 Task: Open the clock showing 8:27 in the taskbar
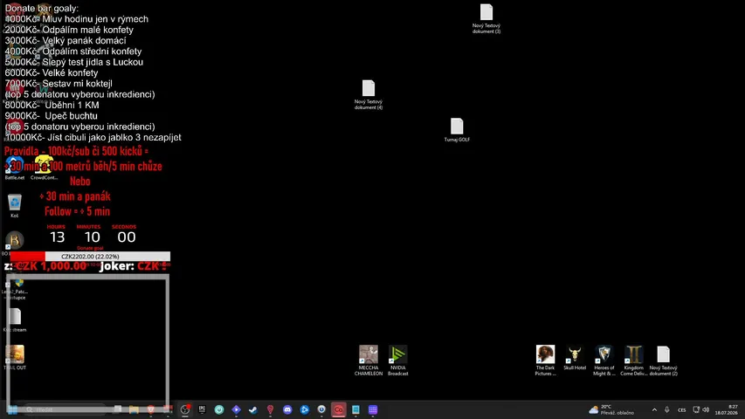(727, 409)
